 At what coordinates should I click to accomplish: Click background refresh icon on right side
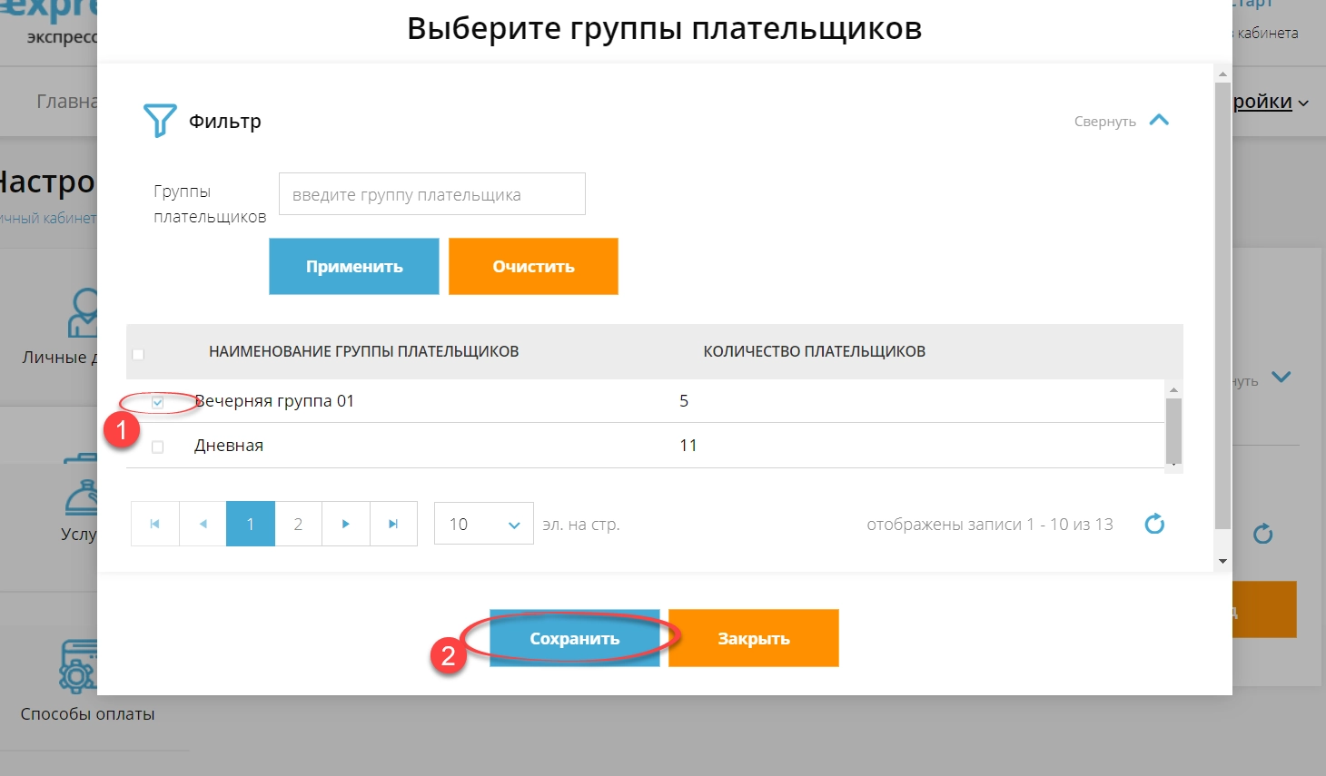point(1262,534)
